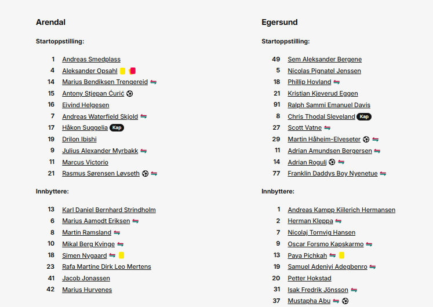The image size is (433, 307).
Task: Click the yellow card icon next to Paya Pichkah
Action: 341,255
